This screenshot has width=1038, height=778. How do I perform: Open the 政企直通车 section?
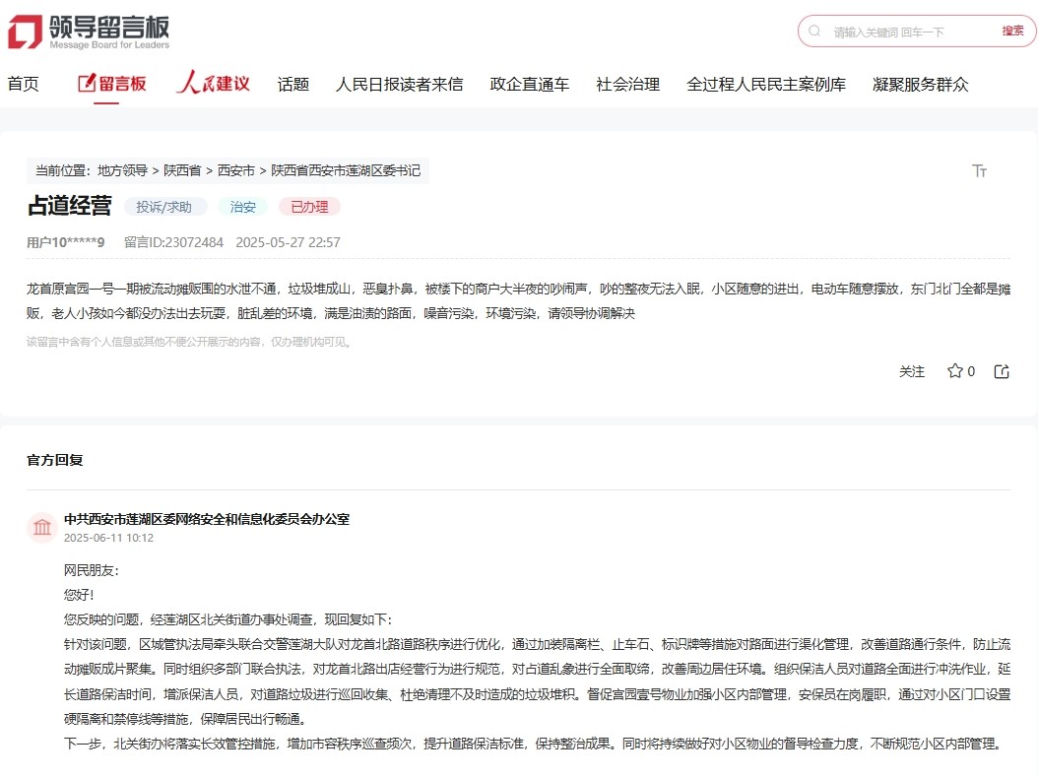pyautogui.click(x=528, y=85)
